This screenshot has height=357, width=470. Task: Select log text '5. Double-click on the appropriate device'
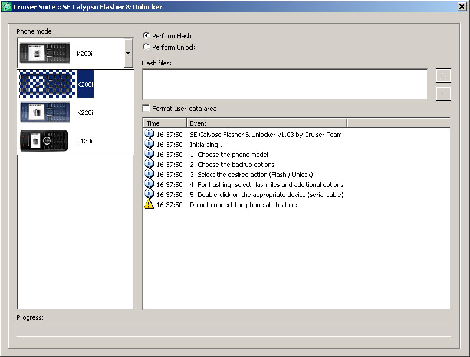coord(248,195)
